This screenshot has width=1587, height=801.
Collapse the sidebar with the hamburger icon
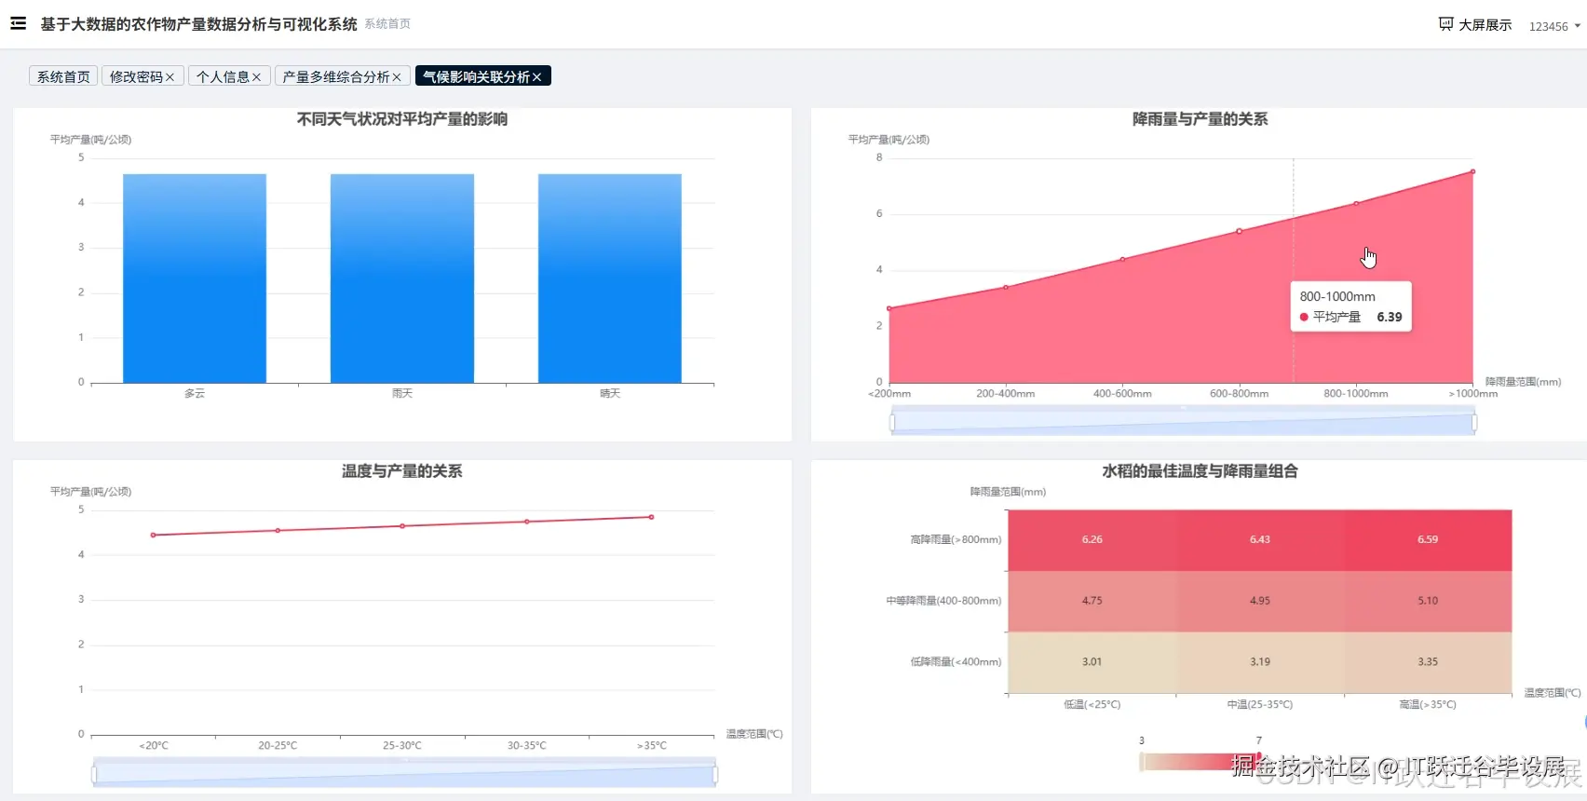tap(18, 23)
